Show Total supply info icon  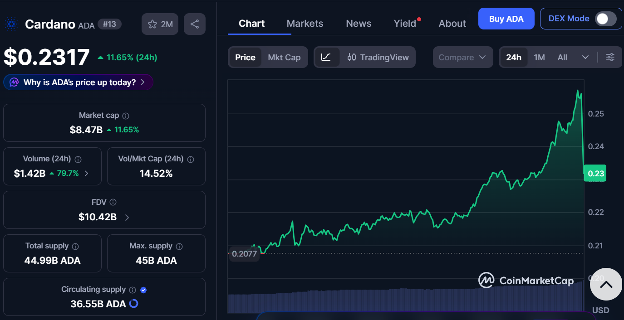click(75, 247)
